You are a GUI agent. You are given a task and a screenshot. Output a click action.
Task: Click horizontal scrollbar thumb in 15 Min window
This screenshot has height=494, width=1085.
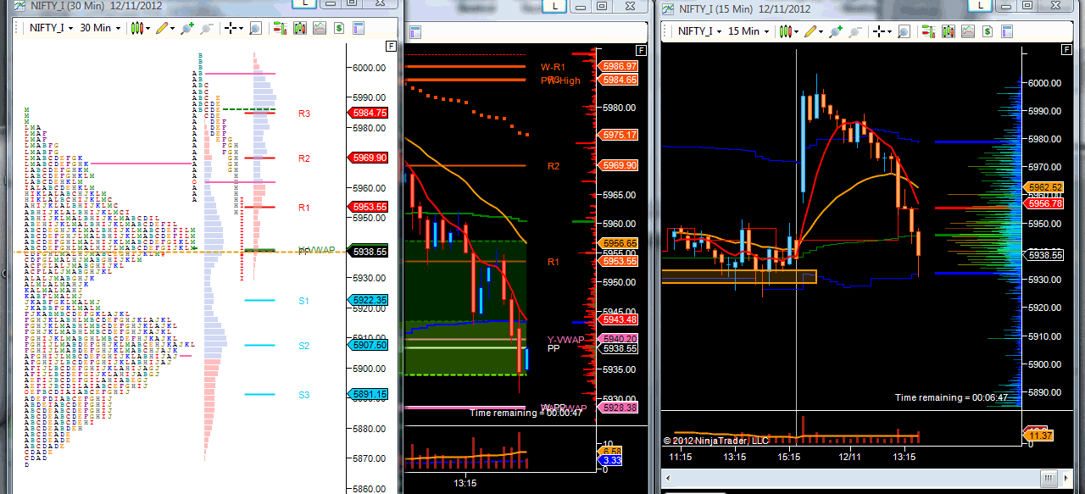pos(1049,477)
